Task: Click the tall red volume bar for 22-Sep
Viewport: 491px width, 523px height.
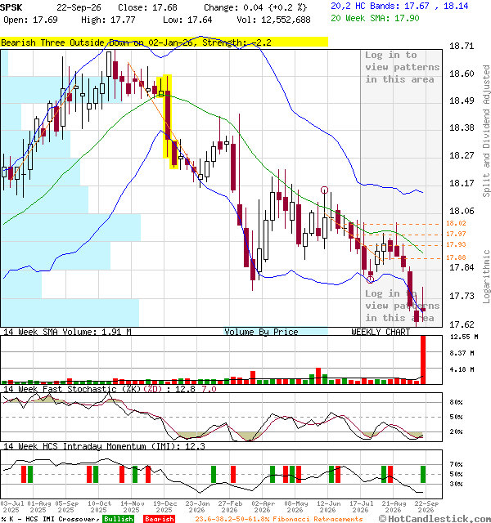Action: (x=423, y=360)
